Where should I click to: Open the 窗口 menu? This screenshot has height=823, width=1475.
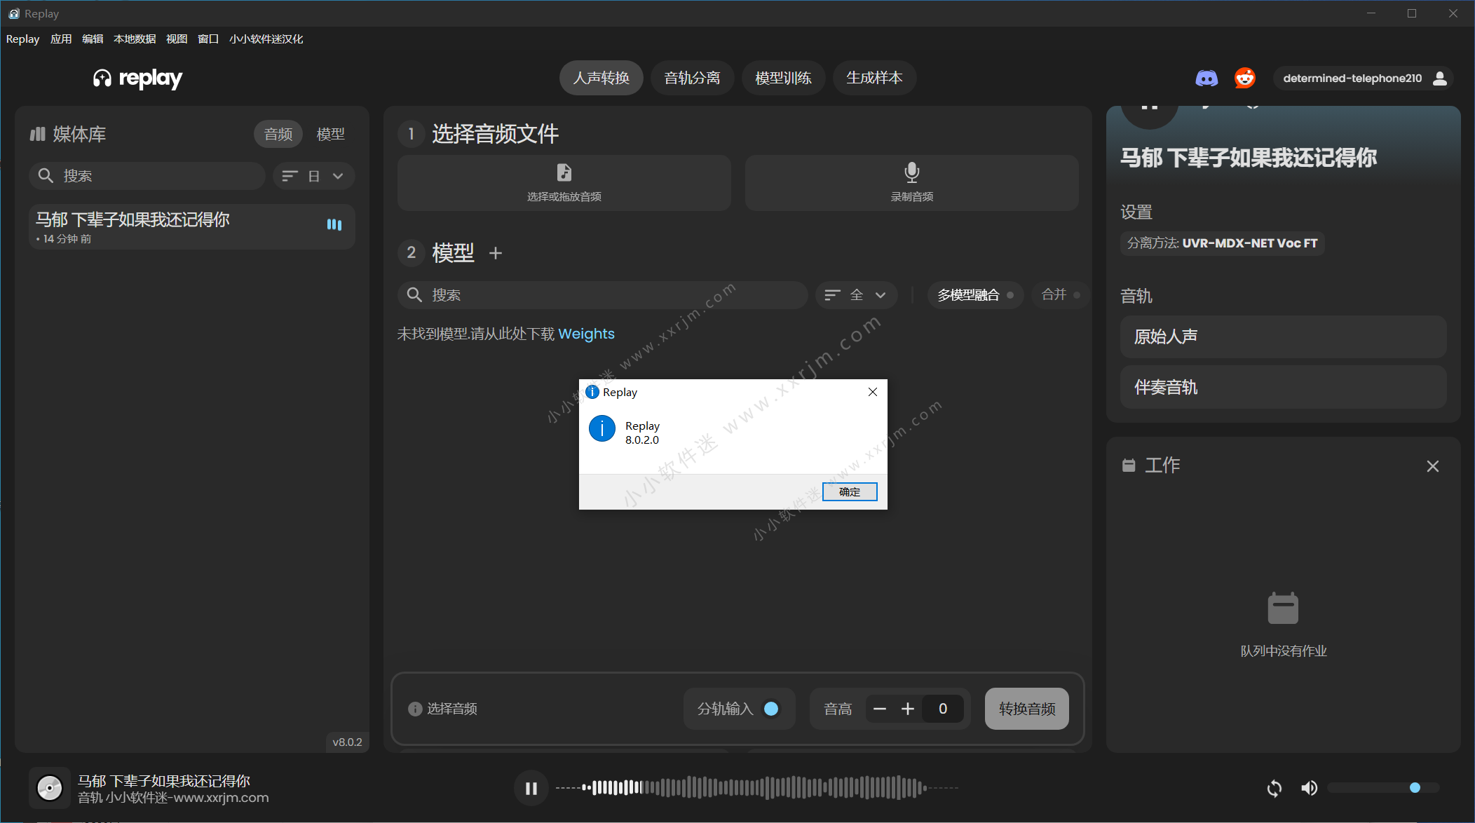tap(208, 39)
